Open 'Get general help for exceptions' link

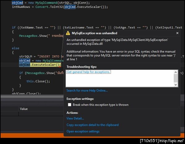[88, 72]
